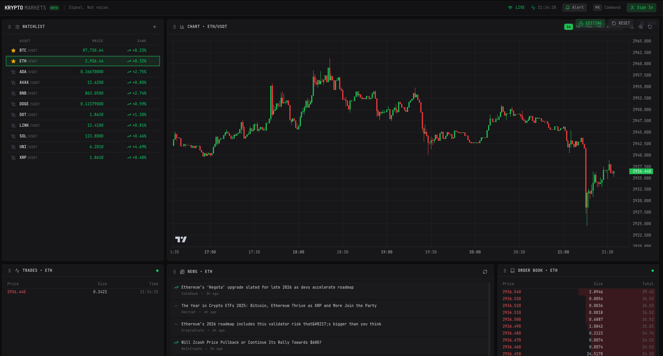Click the refresh icon in the News panel
Image resolution: width=663 pixels, height=356 pixels.
485,272
